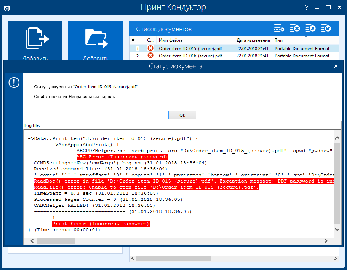Click the add documents icon tile
This screenshot has height=270, width=347.
[x=35, y=40]
